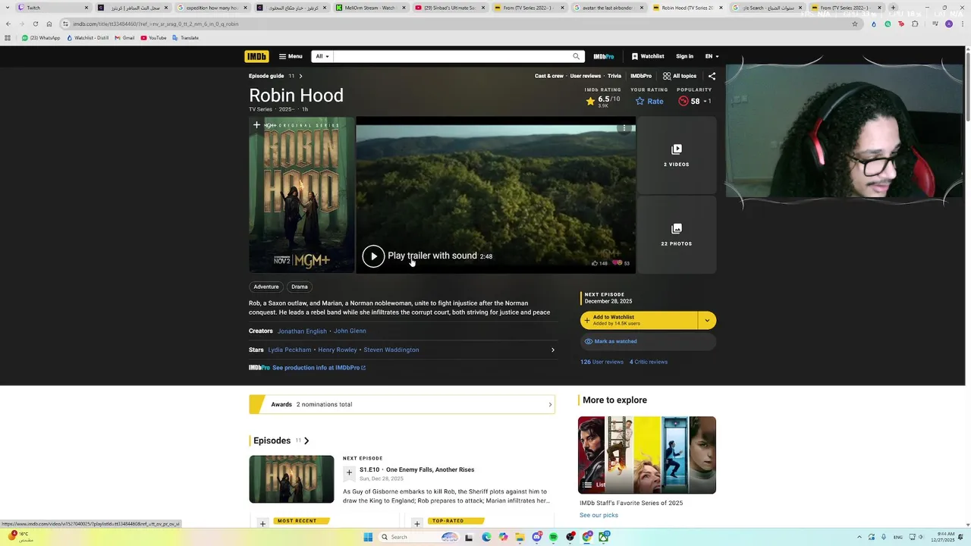971x546 pixels.
Task: Open the All search category dropdown
Action: [322, 56]
